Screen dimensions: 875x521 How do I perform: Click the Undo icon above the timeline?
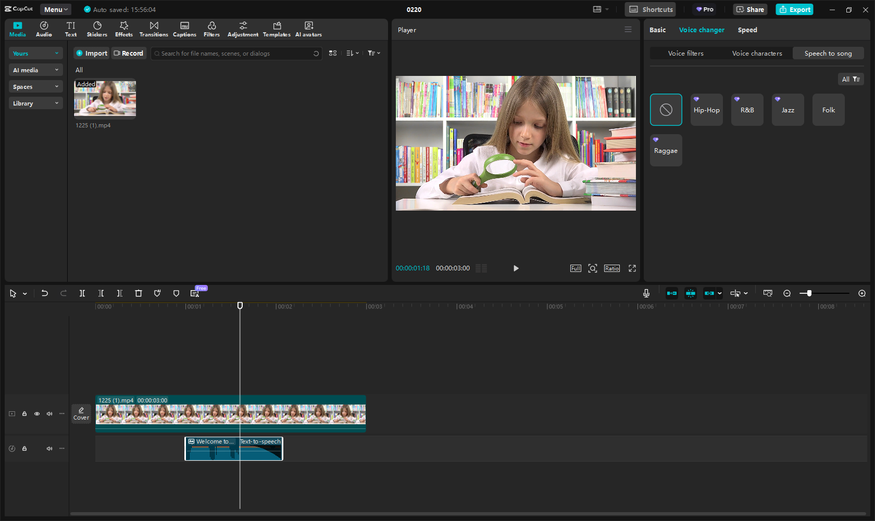[x=45, y=293]
